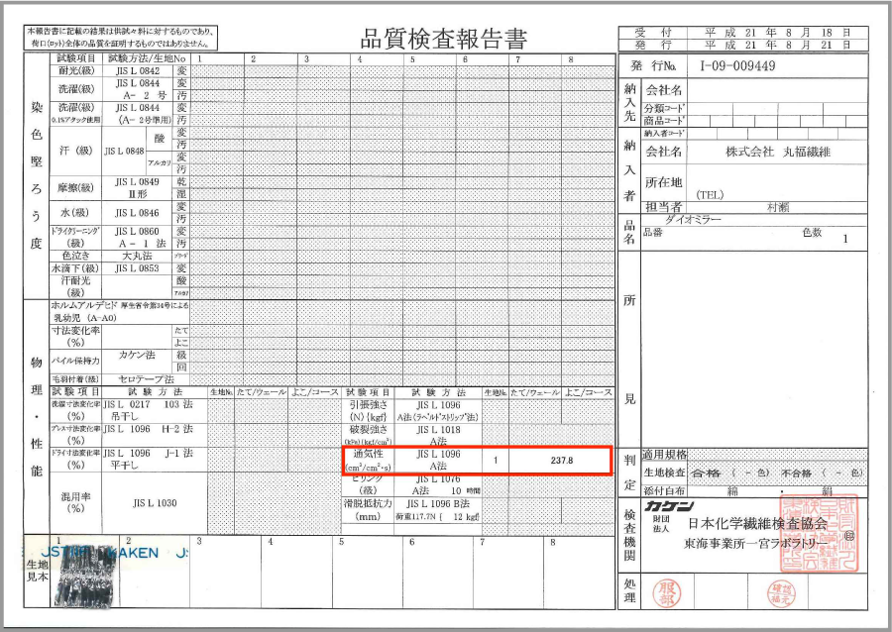Click the title 品質検査報告書
Viewport: 892px width, 632px height.
[x=444, y=38]
